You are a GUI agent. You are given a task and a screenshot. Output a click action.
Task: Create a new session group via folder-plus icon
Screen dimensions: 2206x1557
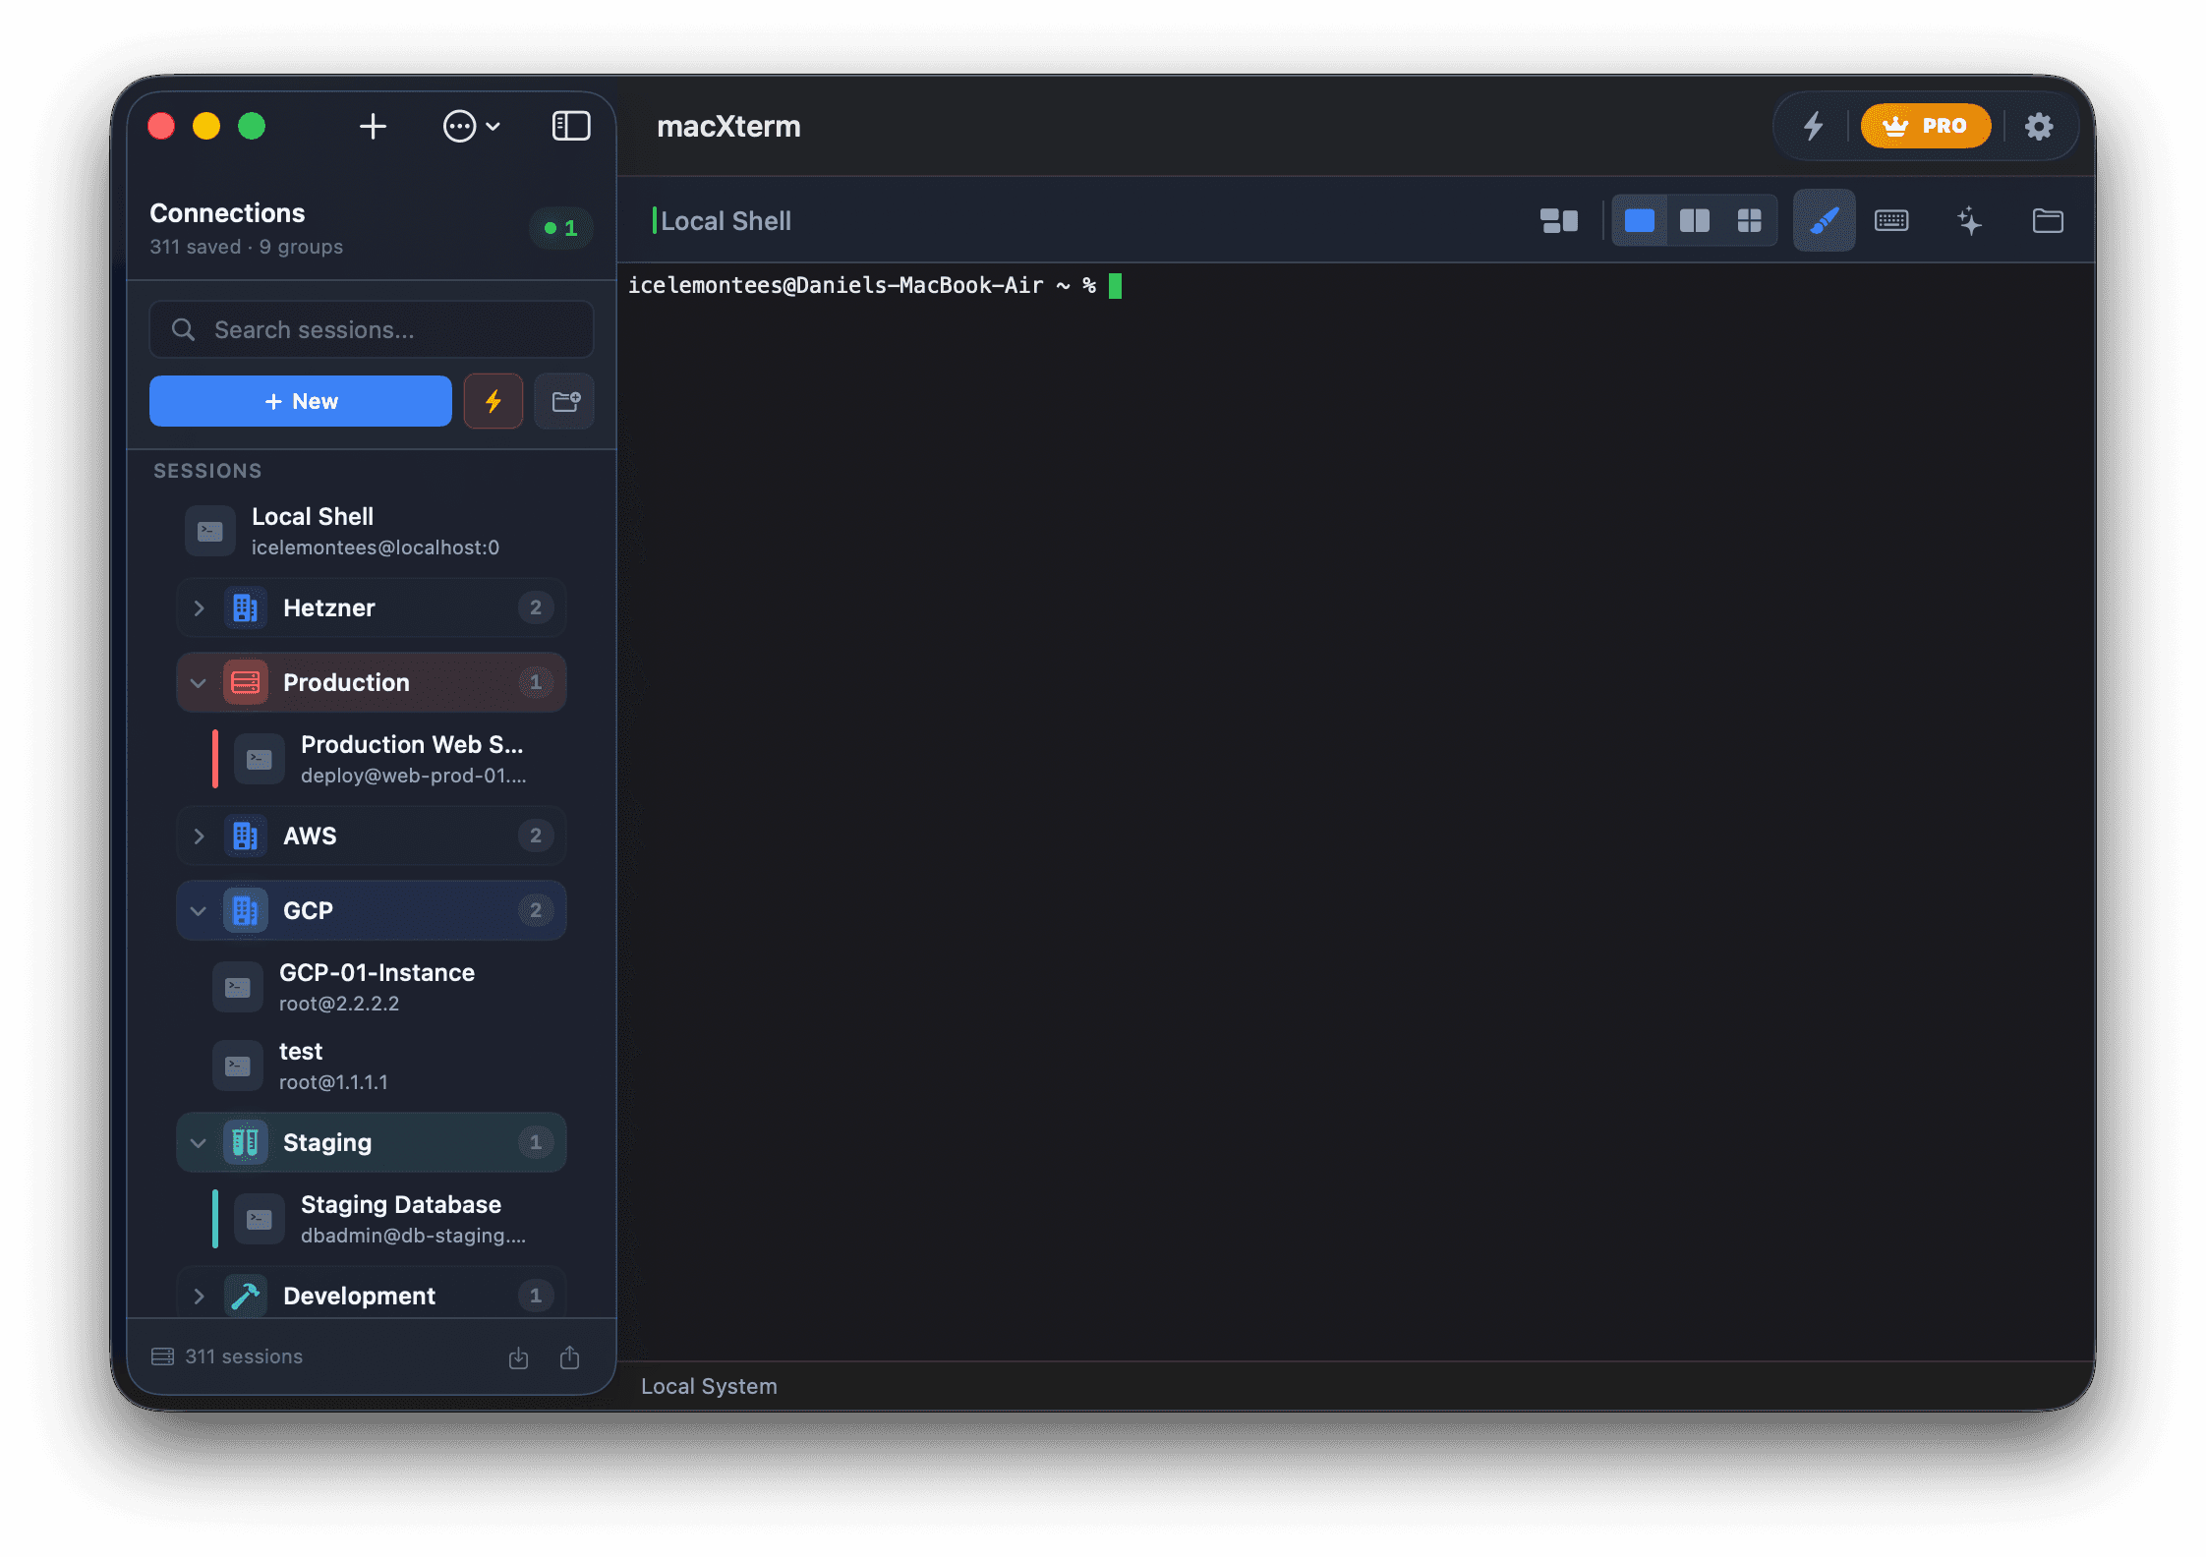point(564,401)
